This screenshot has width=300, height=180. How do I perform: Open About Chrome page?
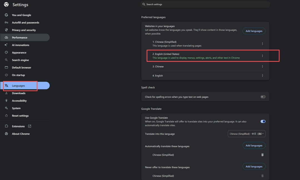(x=21, y=134)
